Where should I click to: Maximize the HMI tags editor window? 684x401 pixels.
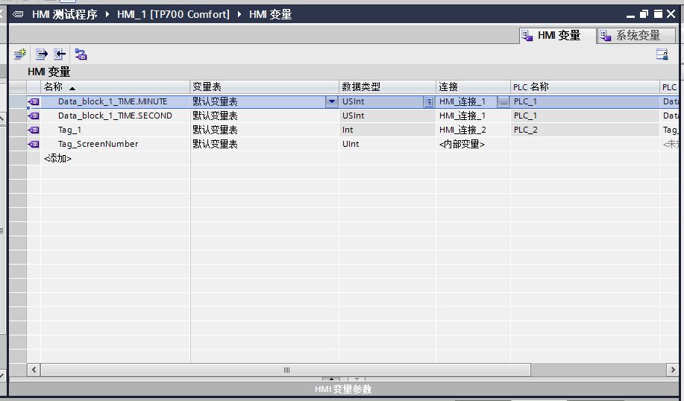pyautogui.click(x=658, y=14)
